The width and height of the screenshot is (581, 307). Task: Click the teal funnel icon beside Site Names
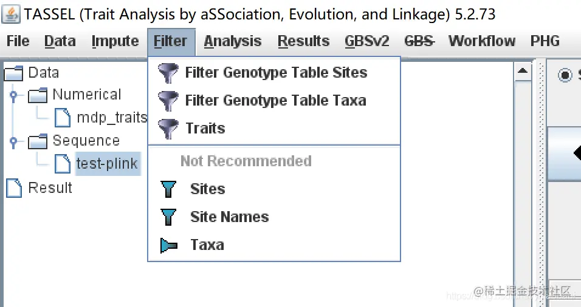pyautogui.click(x=168, y=217)
